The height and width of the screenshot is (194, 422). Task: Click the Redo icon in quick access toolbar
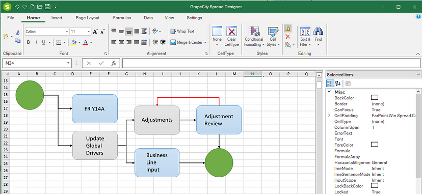tap(25, 7)
